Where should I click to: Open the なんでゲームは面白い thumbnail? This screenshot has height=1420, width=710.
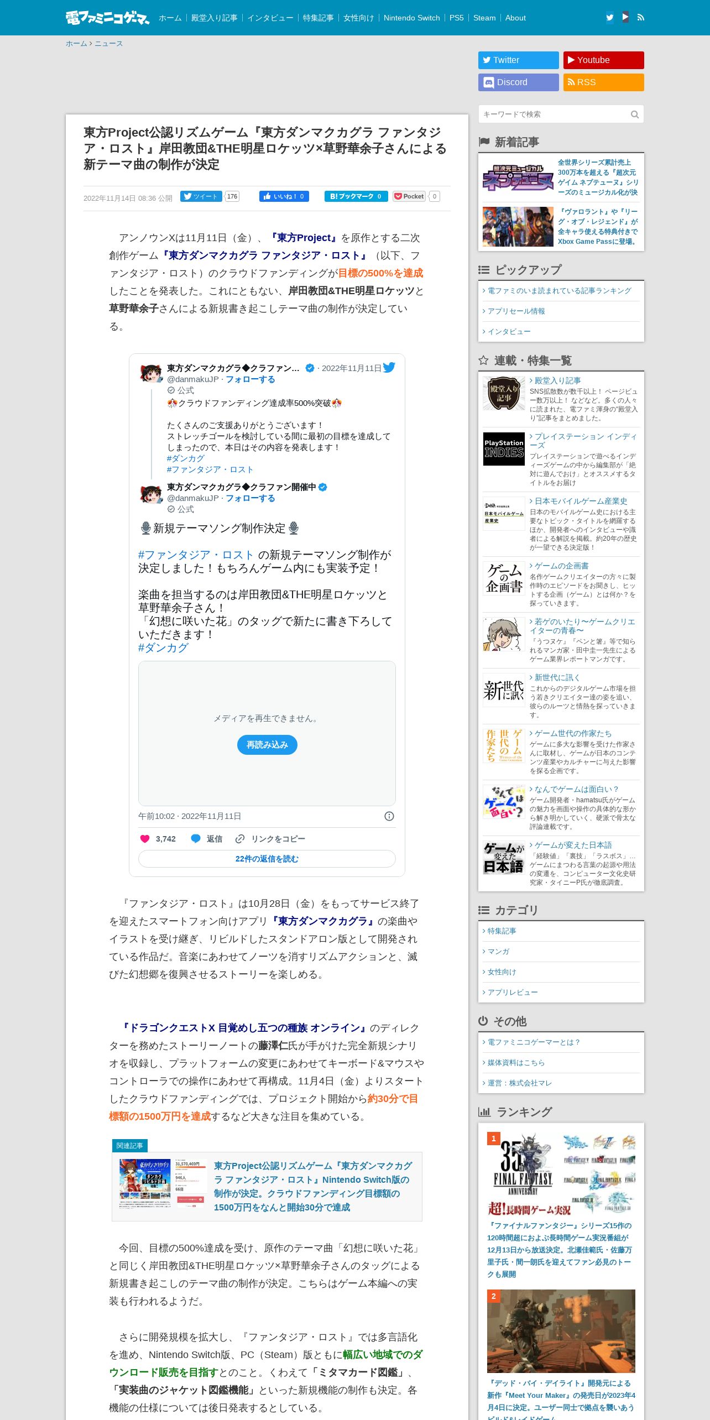(x=504, y=802)
